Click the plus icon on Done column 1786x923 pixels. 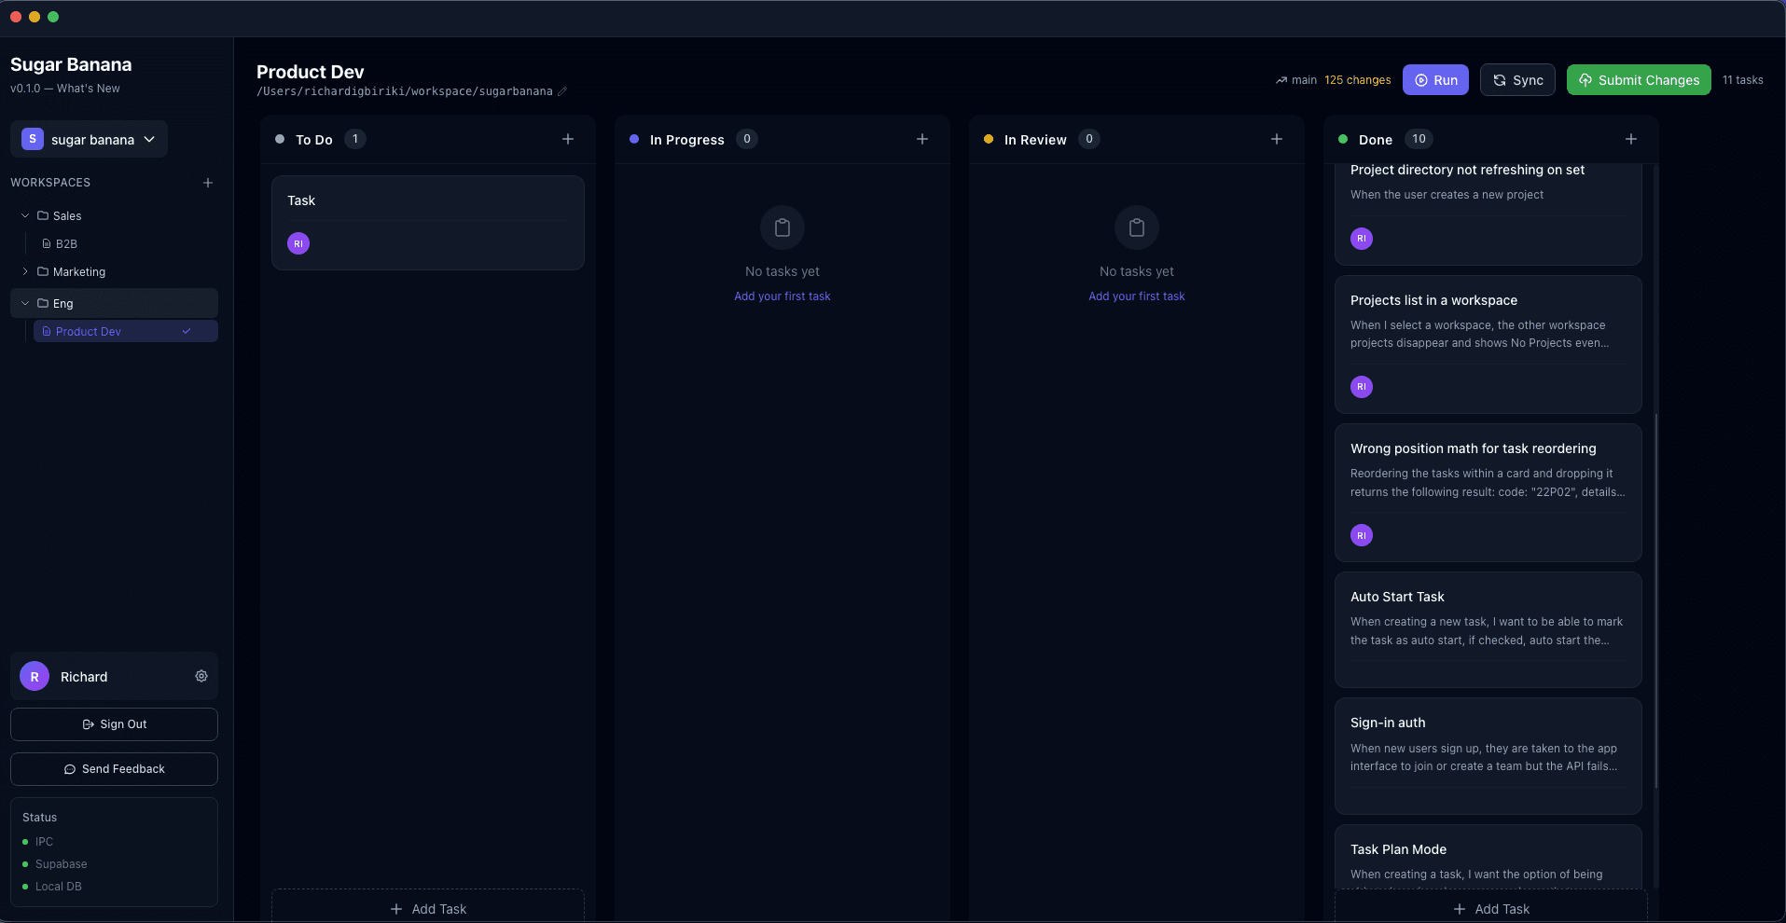tap(1632, 139)
